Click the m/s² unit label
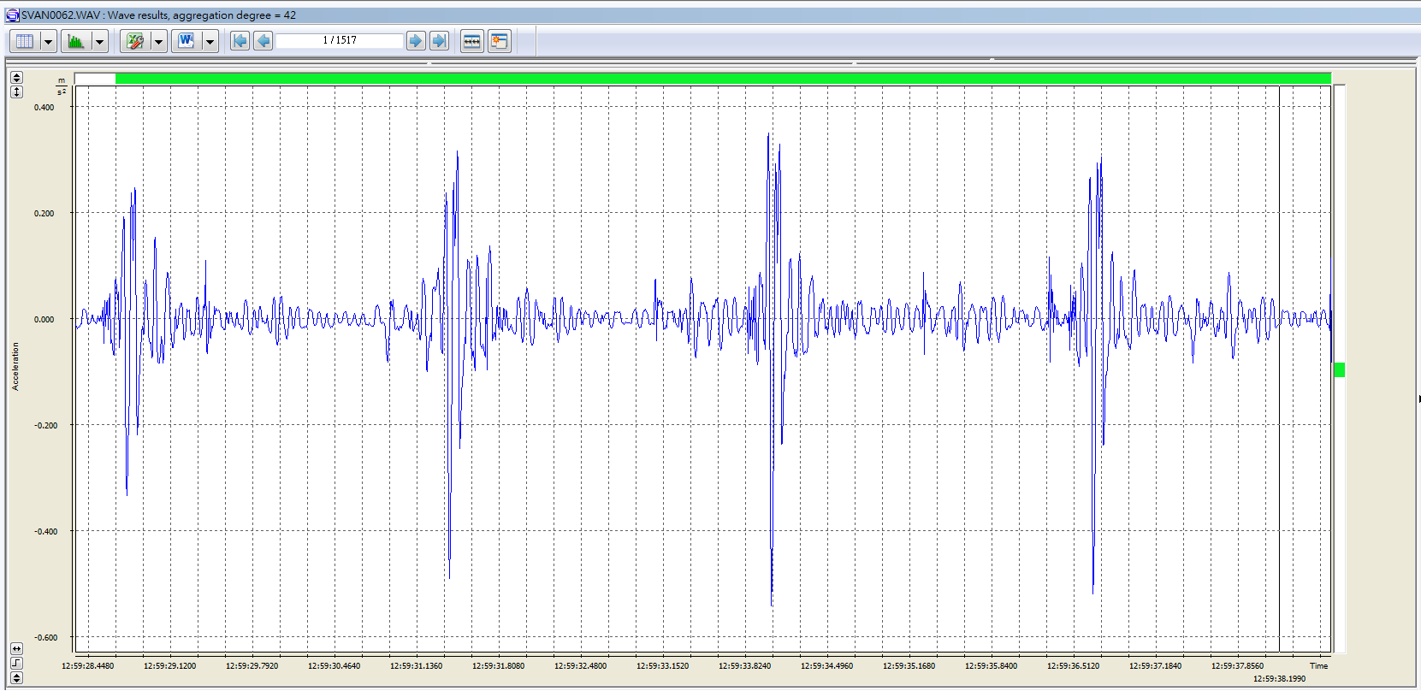 [x=62, y=86]
